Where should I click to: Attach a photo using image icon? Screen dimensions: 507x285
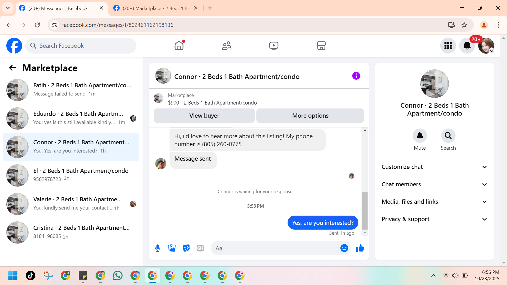[172, 248]
